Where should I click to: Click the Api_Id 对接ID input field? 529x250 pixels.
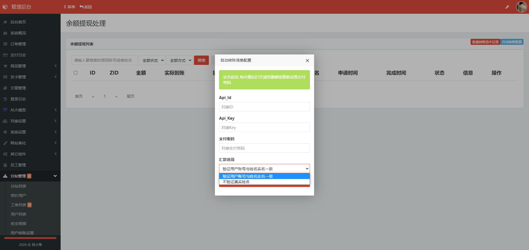coord(264,107)
